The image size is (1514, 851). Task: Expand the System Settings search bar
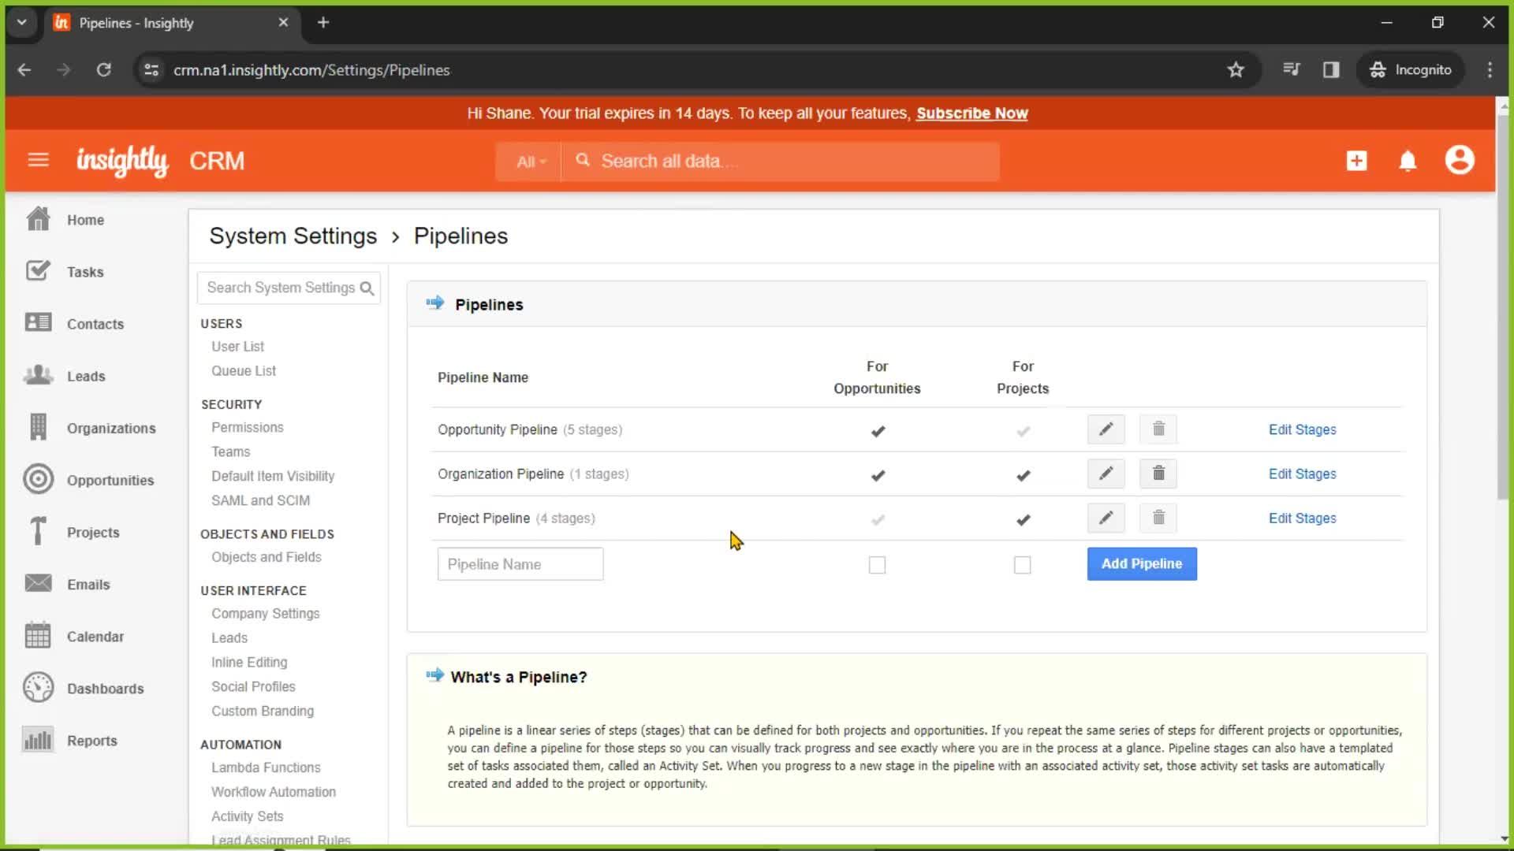coord(289,288)
